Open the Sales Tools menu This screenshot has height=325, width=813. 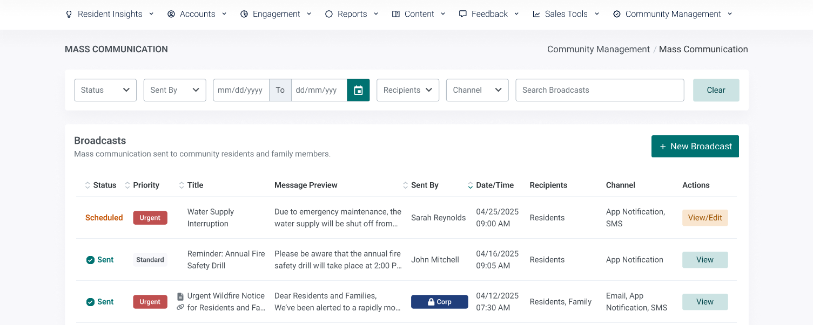566,14
